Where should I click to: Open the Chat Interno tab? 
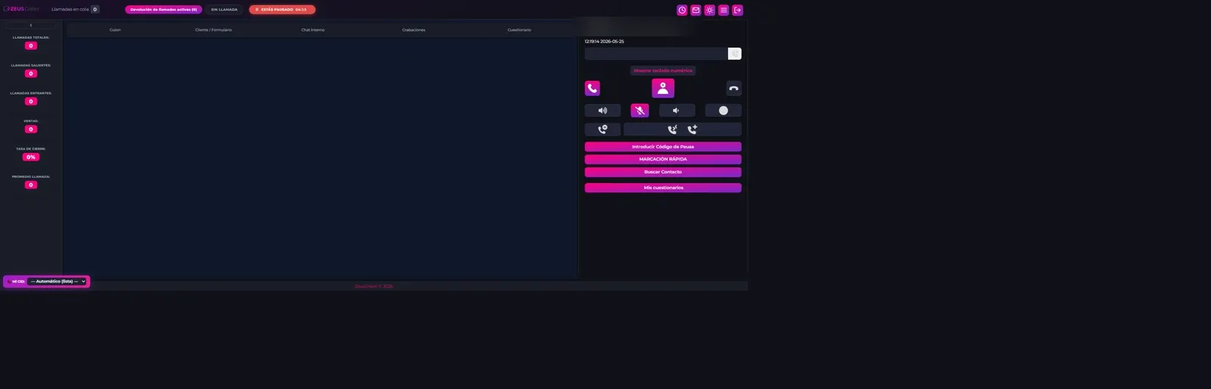[x=313, y=30]
